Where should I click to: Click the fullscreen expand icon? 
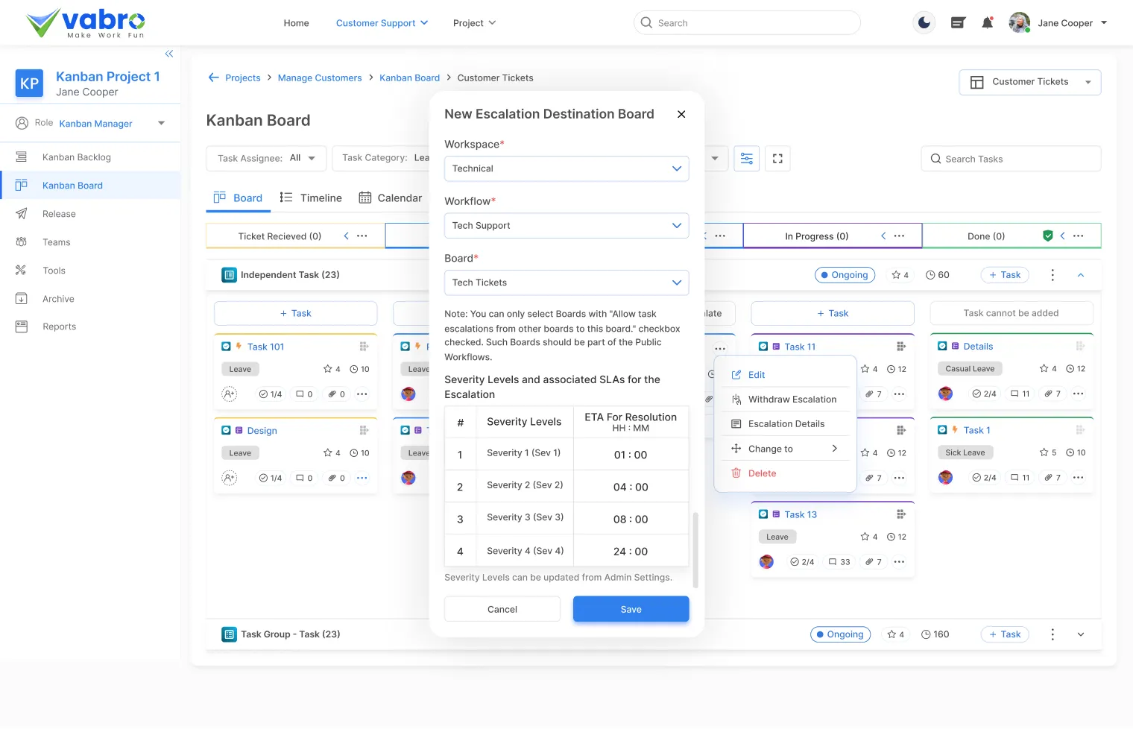777,159
